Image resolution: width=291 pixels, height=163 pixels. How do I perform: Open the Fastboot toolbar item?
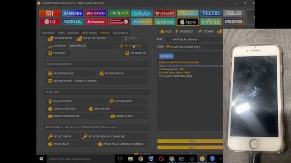184,32
